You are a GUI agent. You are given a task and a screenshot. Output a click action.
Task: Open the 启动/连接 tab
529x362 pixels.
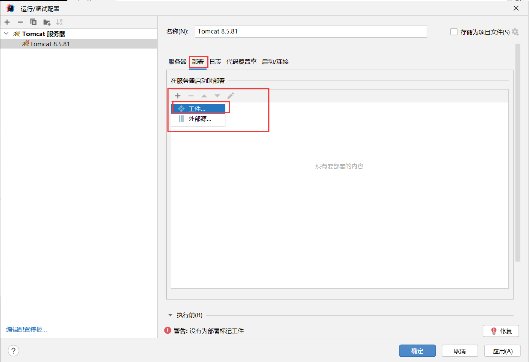275,62
